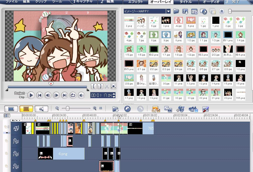The width and height of the screenshot is (253, 172).
Task: Toggle ripple lock for overlay track 4
Action: 7,166
